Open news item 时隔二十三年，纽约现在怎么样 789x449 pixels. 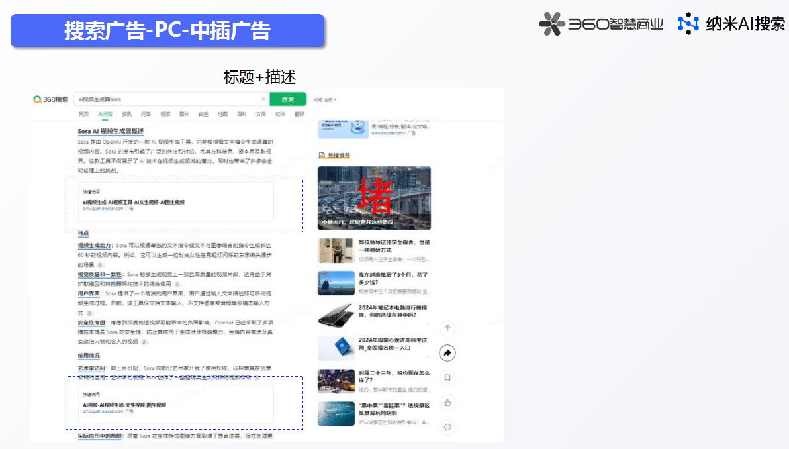pos(394,377)
